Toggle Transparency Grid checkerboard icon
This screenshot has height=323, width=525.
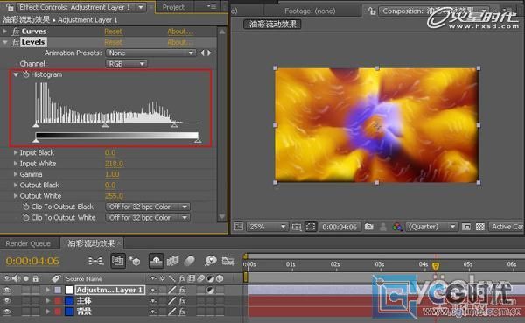pos(480,227)
